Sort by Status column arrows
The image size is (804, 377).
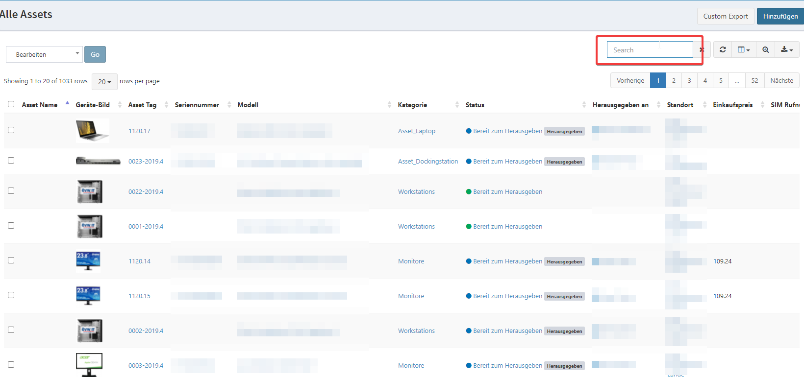pos(584,105)
